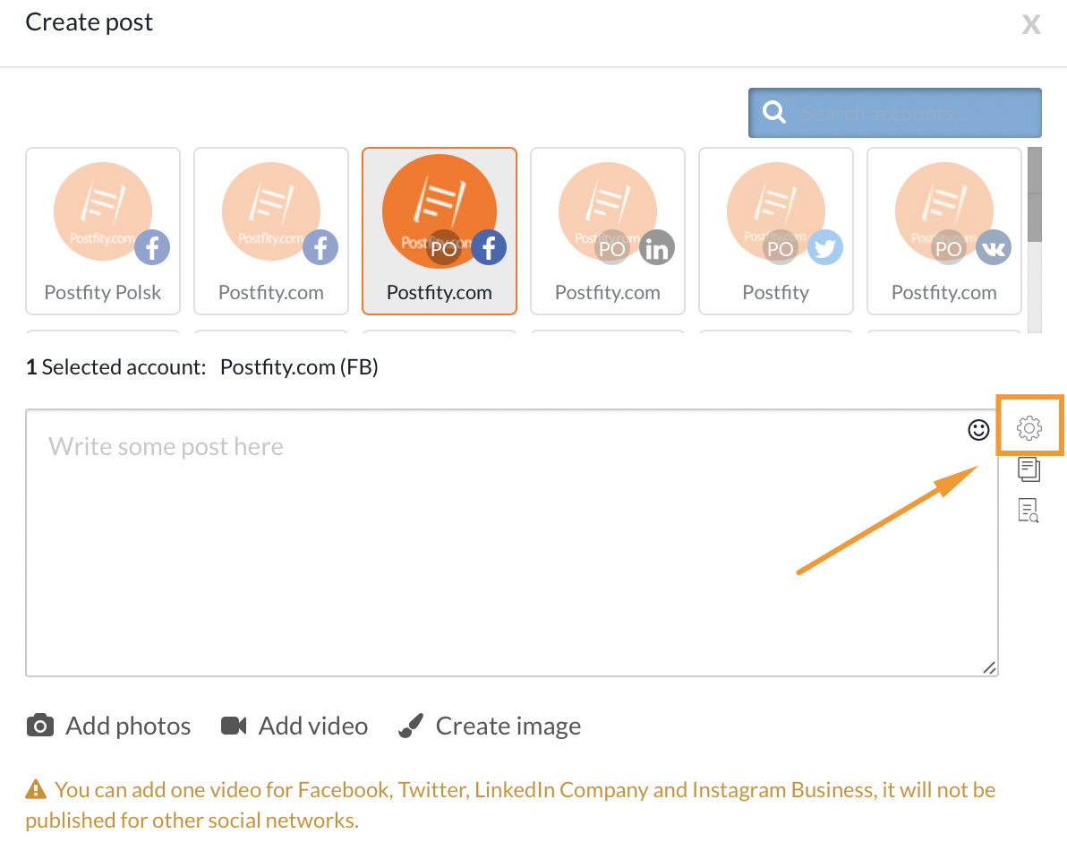Click the accounts list scrollbar thumb
Viewport: 1067px width, 851px height.
click(x=1035, y=194)
